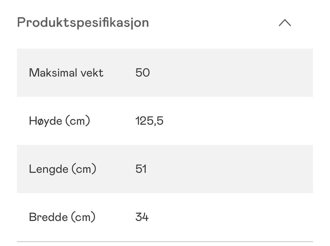The height and width of the screenshot is (246, 330).
Task: Click the maximum weight value 50
Action: click(142, 73)
